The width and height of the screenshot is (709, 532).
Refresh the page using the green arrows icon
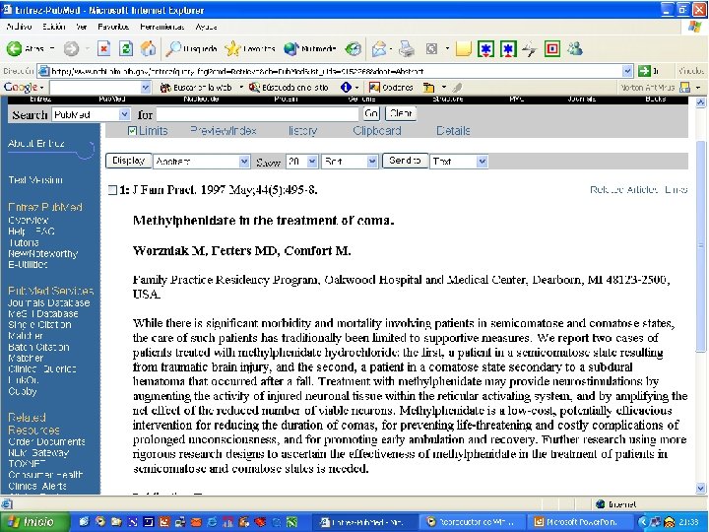pyautogui.click(x=126, y=49)
